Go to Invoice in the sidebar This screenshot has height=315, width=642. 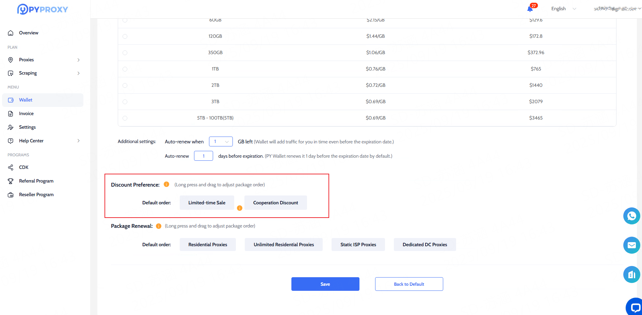click(26, 114)
